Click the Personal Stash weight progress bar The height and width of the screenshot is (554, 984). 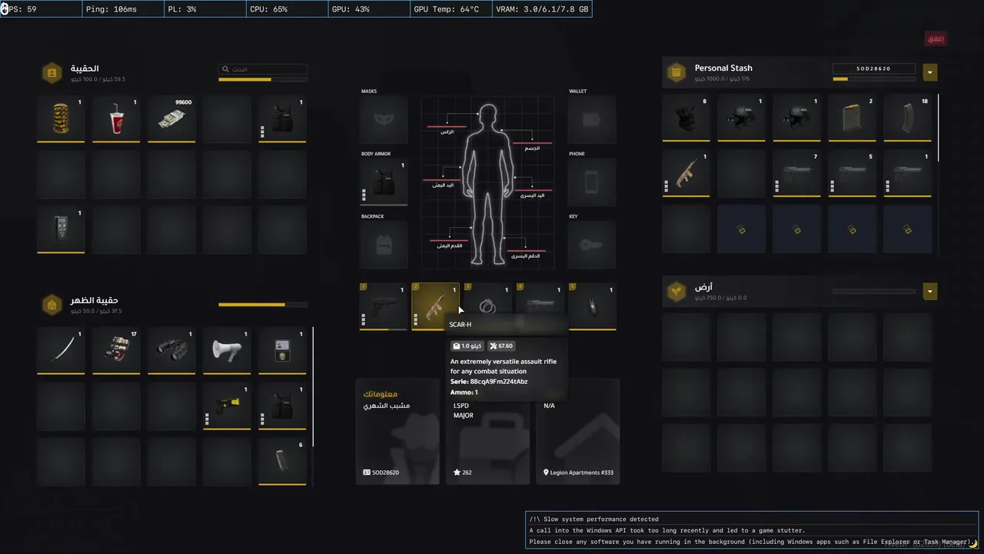click(874, 78)
